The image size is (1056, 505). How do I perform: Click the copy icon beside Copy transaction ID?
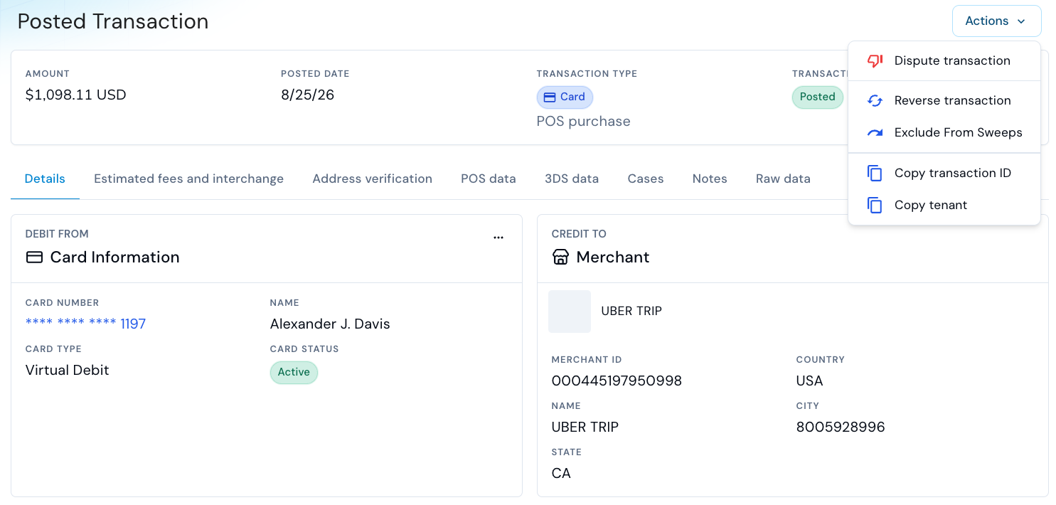(875, 173)
